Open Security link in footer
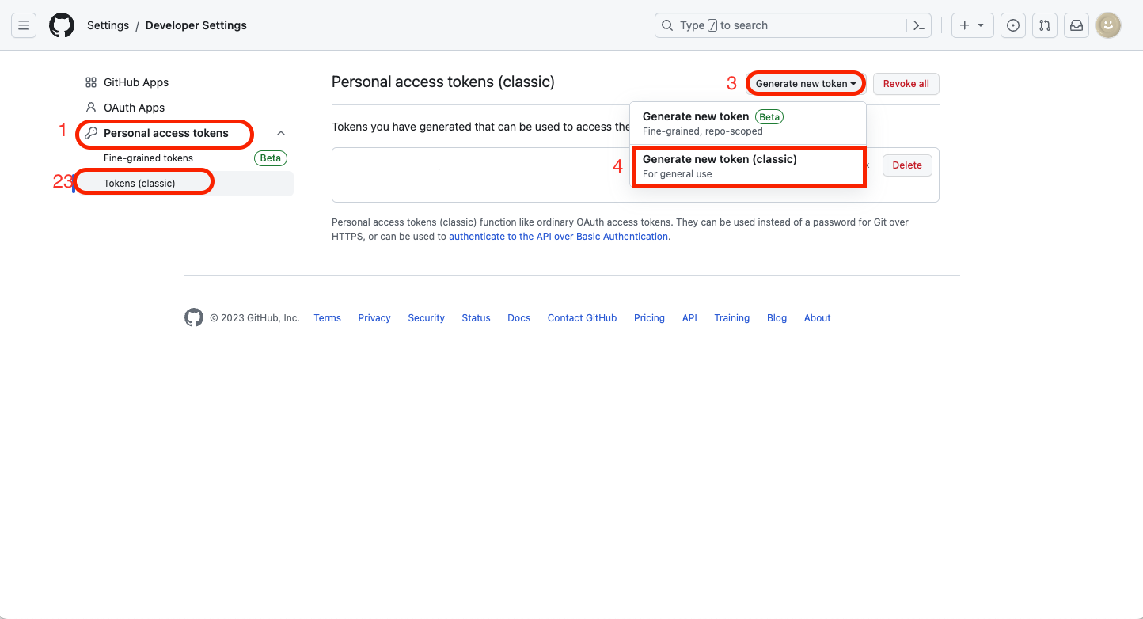 click(x=426, y=318)
